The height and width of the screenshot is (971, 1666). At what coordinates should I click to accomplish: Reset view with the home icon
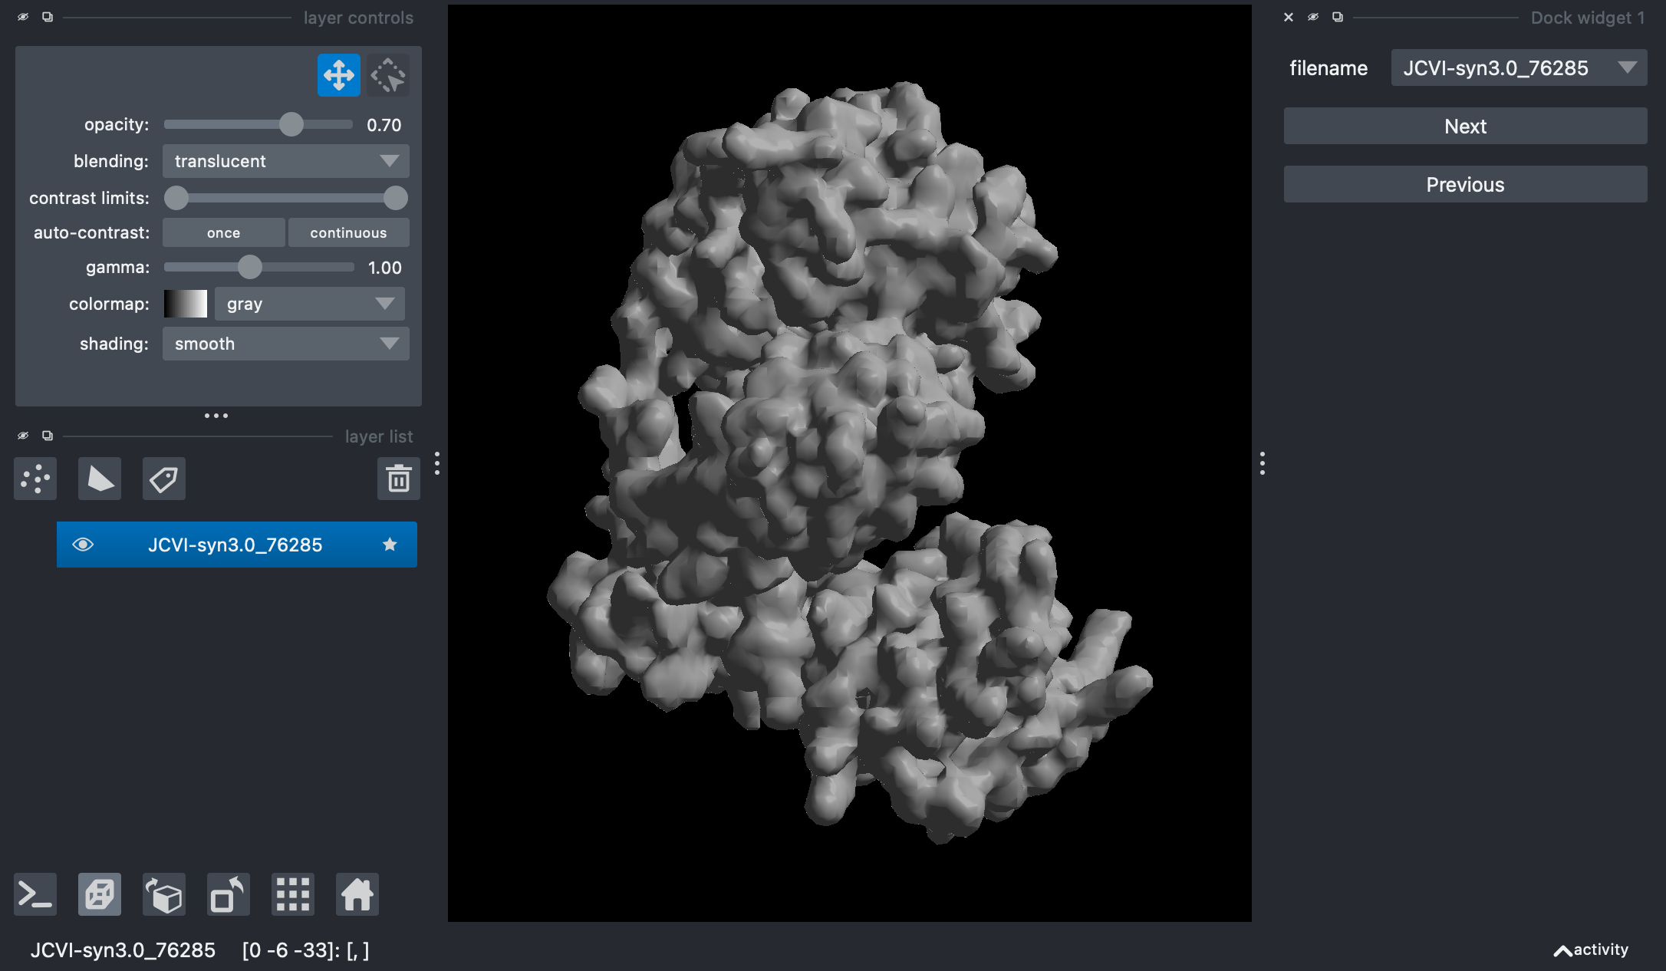357,894
